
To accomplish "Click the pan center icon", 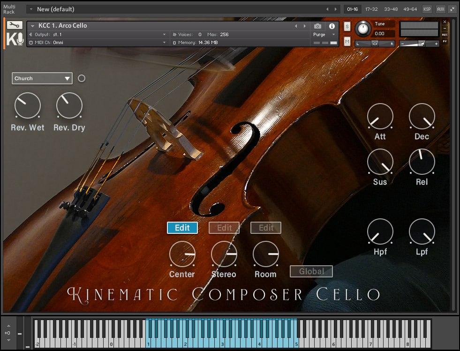I will [x=375, y=44].
